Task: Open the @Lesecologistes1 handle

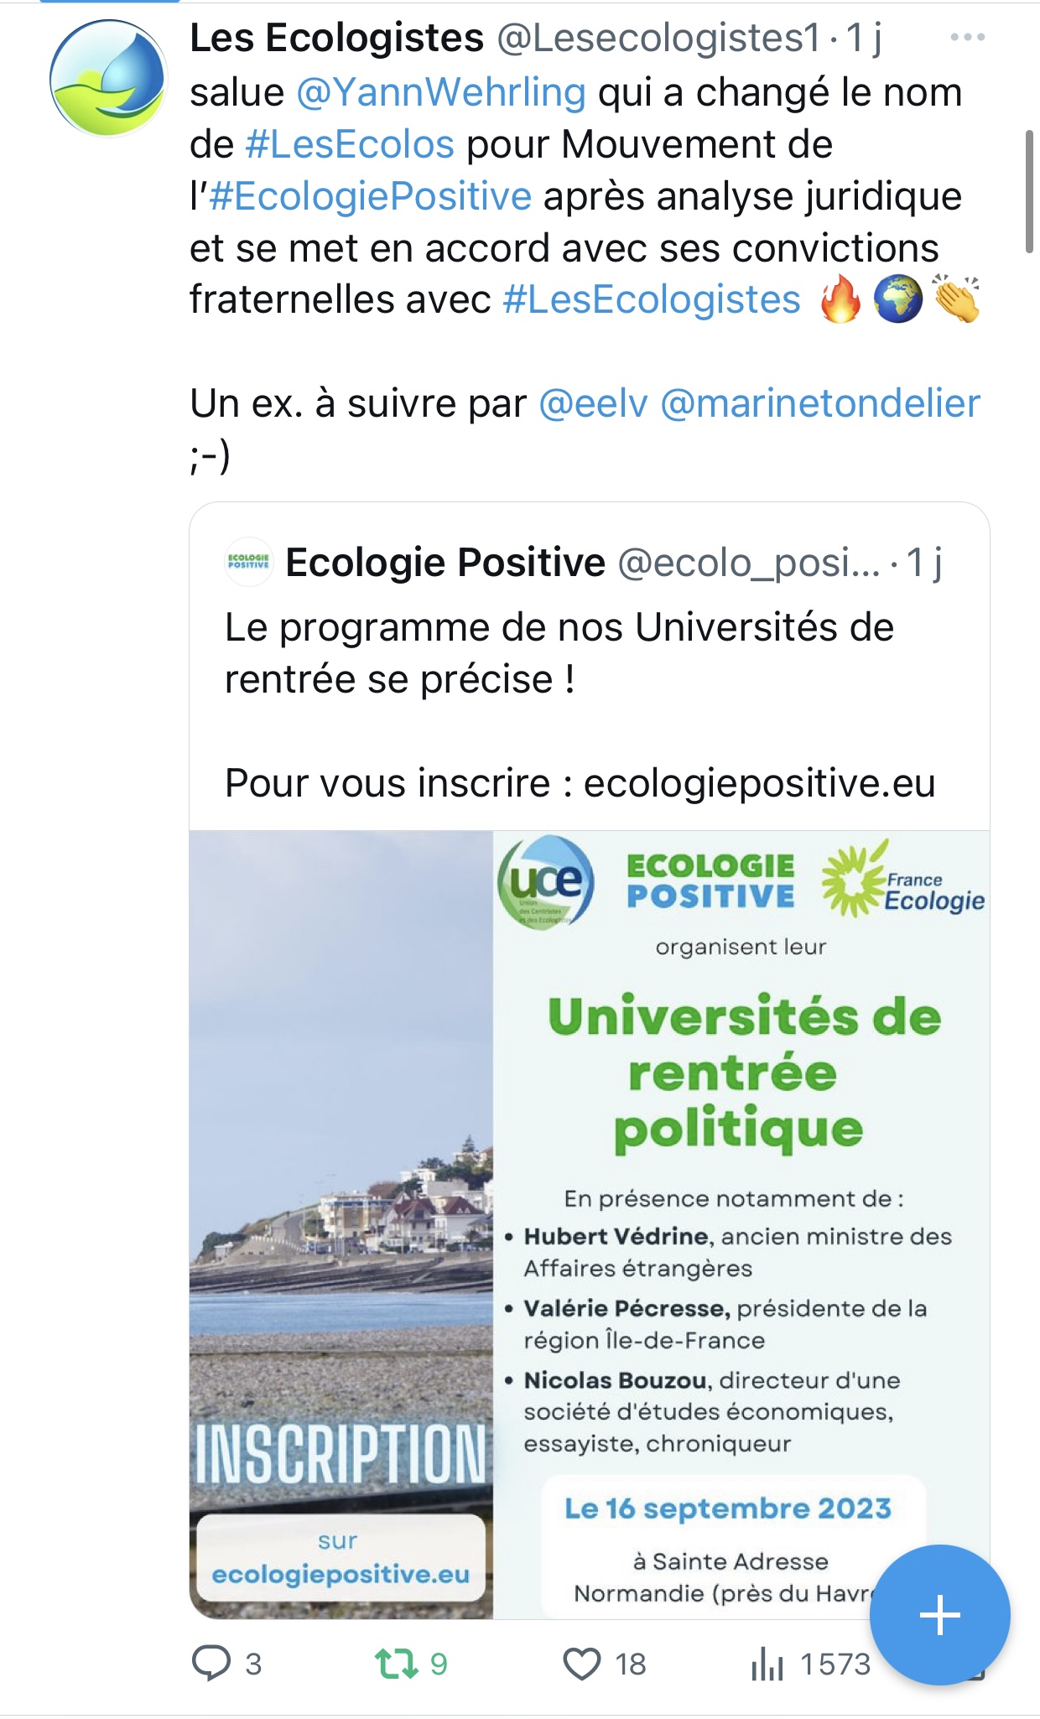Action: [658, 38]
